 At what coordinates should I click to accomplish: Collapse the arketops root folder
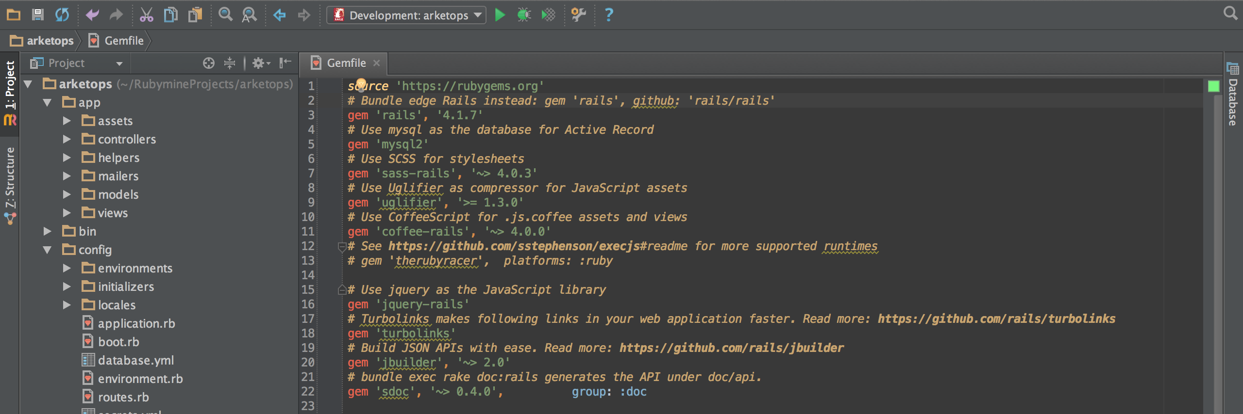(x=28, y=84)
